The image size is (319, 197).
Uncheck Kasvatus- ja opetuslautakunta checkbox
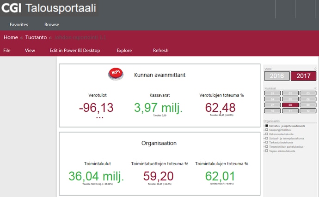267,126
